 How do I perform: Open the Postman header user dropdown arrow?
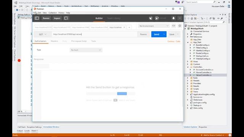click(x=180, y=18)
